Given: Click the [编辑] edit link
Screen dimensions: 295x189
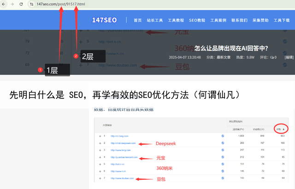Looking at the screenshot, I should tap(289, 57).
